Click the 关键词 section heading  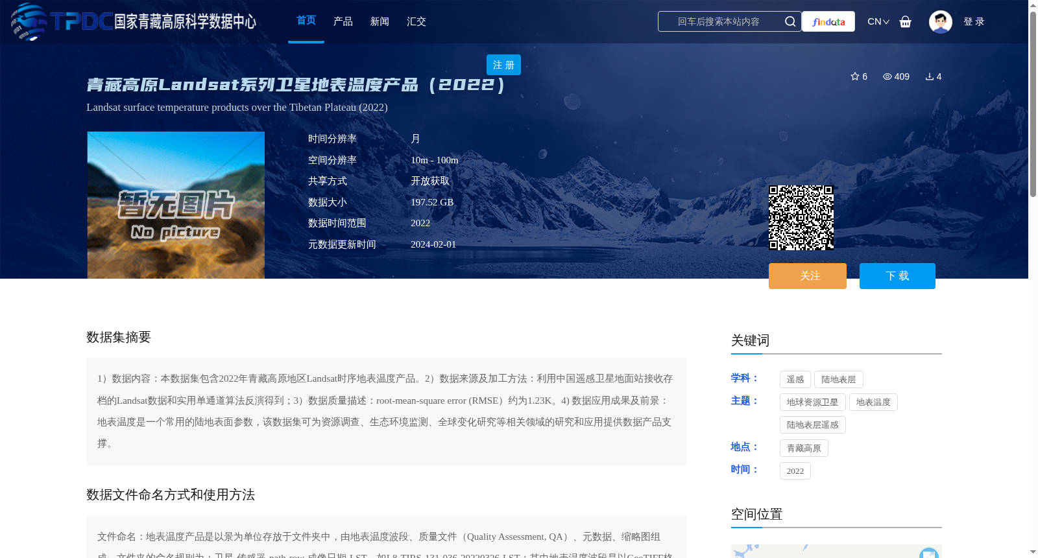(x=751, y=341)
